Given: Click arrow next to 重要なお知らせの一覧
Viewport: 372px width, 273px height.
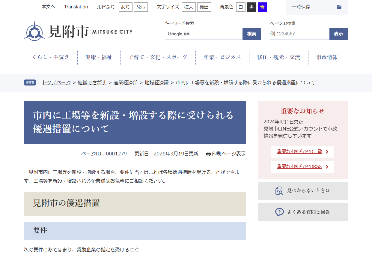Looking at the screenshot, I should pos(327,152).
